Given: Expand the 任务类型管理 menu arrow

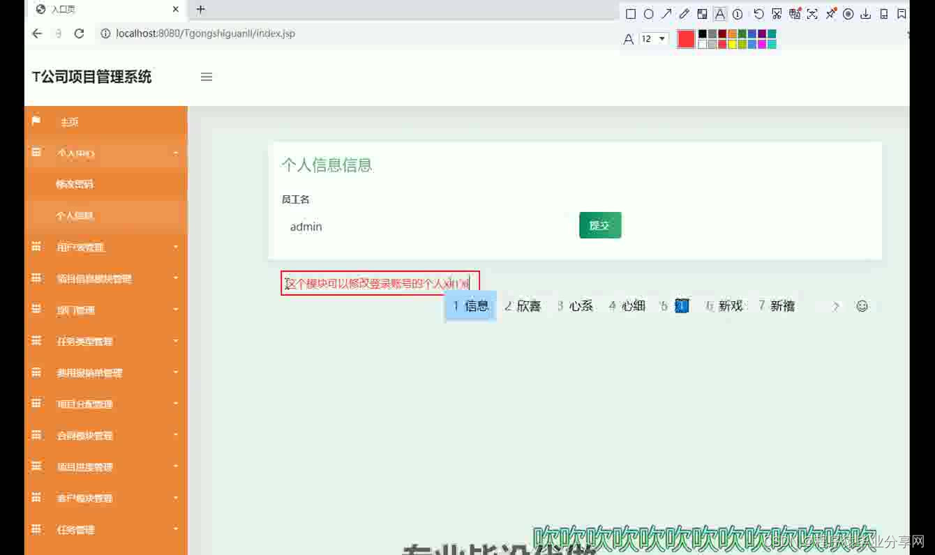Looking at the screenshot, I should (176, 341).
